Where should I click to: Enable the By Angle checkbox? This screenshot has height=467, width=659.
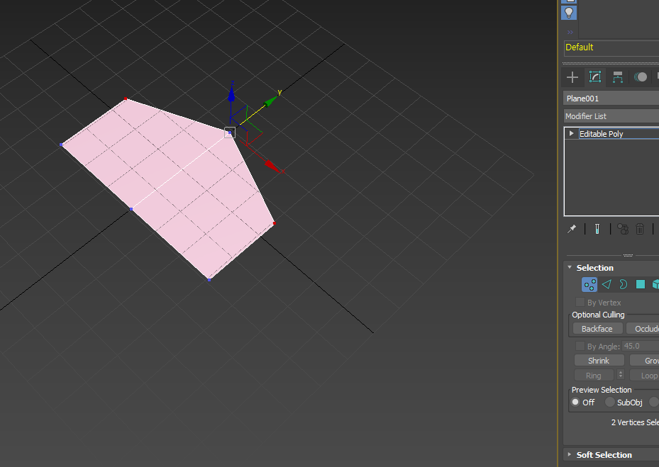pos(580,346)
